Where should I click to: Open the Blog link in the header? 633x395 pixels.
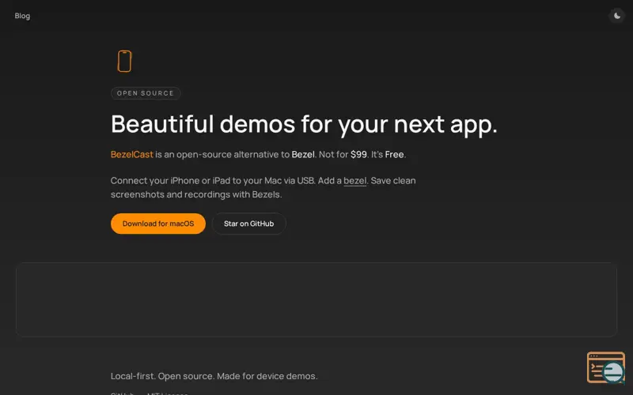[x=22, y=16]
